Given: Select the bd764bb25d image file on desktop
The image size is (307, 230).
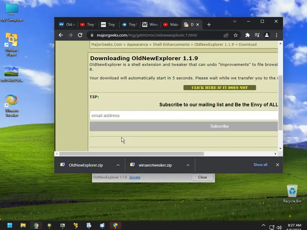Looking at the screenshot, I should tap(12, 74).
